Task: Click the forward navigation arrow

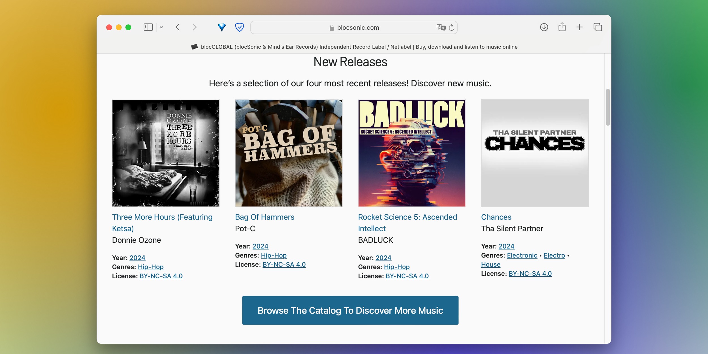Action: point(195,27)
